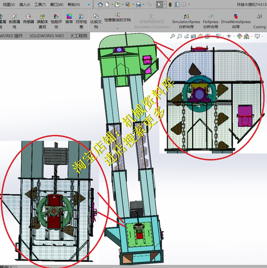The height and width of the screenshot is (268, 267).
Task: Open the 插入(I) menu
Action: [25, 4]
